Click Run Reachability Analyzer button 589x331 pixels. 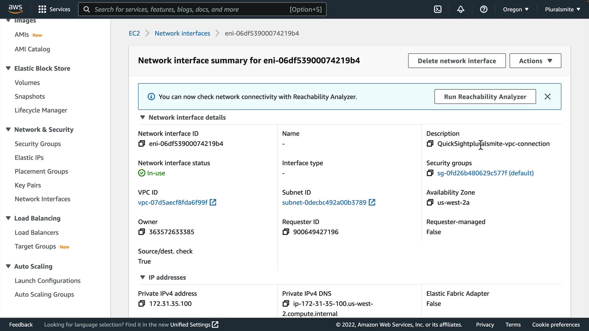click(485, 97)
